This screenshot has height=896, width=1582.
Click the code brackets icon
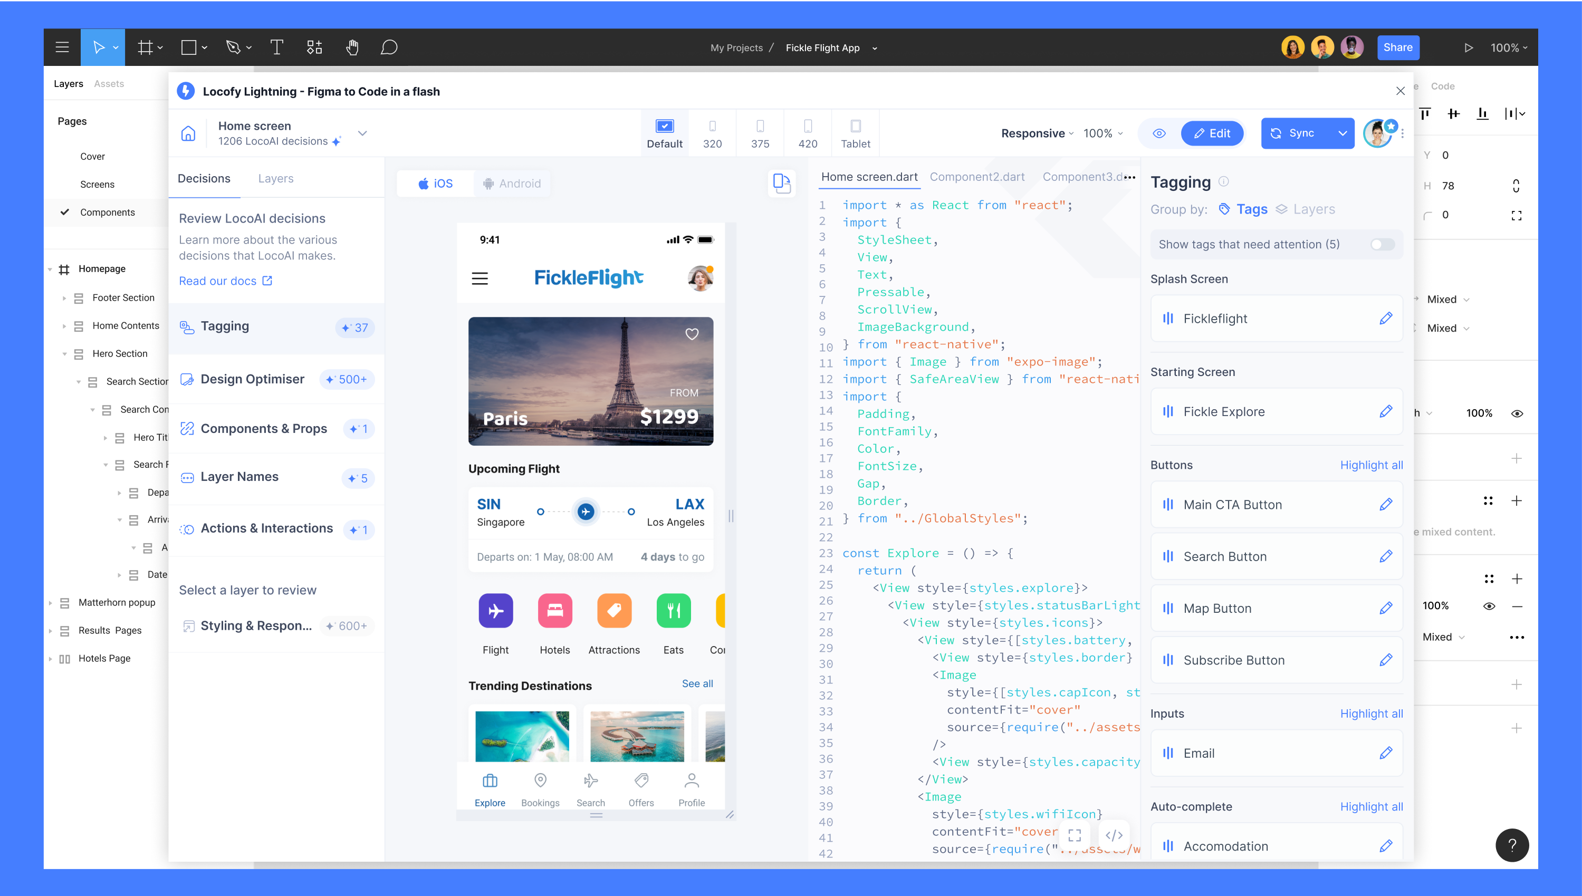(x=1114, y=835)
